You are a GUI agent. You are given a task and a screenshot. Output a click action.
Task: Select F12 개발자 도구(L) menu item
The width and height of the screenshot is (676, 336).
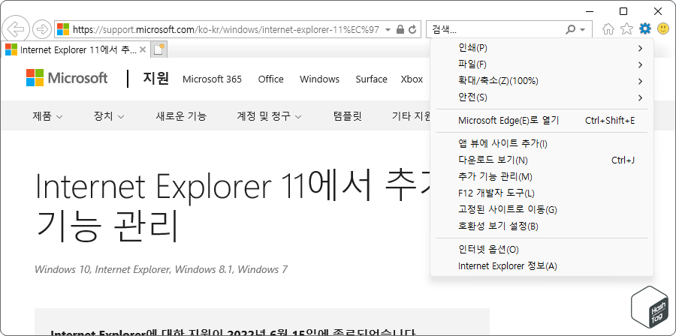tap(542, 193)
